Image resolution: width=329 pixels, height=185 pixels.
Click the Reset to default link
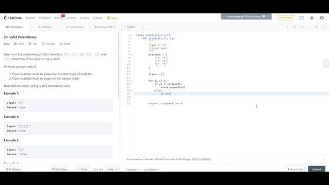point(201,159)
